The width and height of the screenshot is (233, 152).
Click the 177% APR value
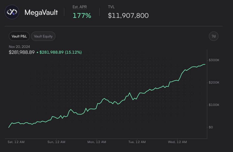[82, 15]
